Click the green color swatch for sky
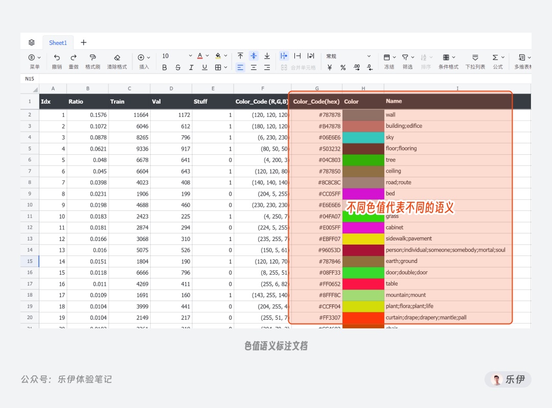Viewport: 552px width, 408px height. (363, 137)
